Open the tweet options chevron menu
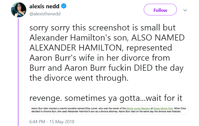 point(185,10)
